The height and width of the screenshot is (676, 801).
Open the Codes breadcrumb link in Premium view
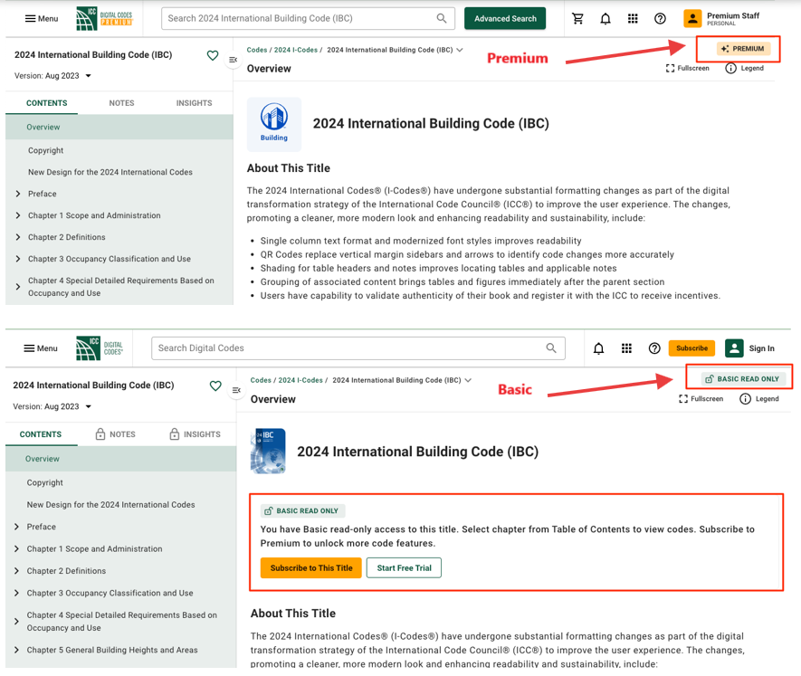[257, 50]
